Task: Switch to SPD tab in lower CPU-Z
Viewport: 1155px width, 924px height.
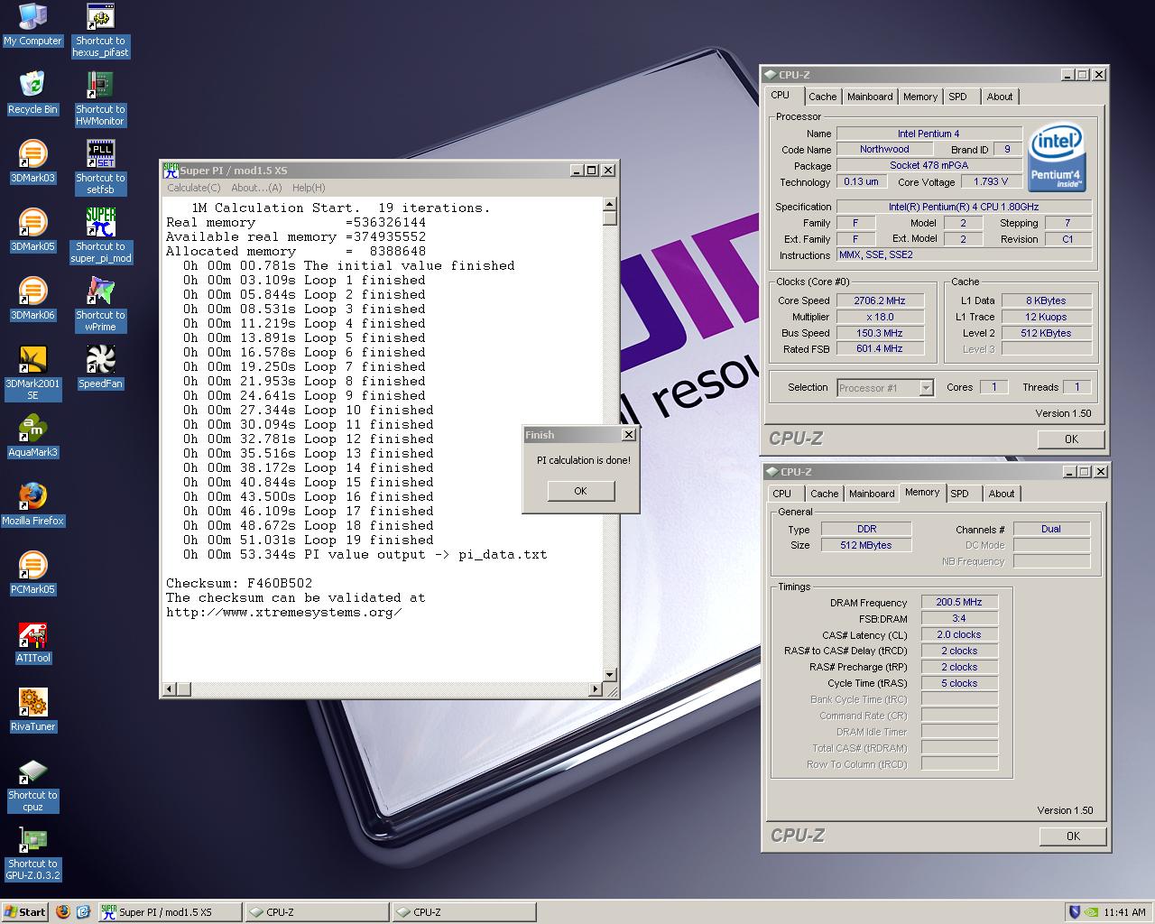Action: click(x=960, y=494)
